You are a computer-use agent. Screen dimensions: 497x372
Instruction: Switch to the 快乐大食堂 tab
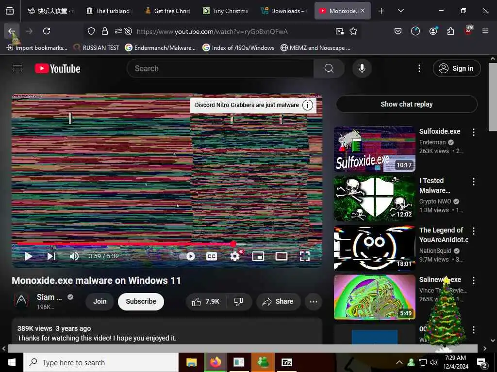[51, 11]
